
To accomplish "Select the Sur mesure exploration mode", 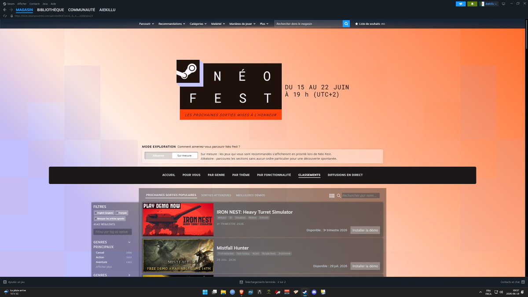I will 184,156.
